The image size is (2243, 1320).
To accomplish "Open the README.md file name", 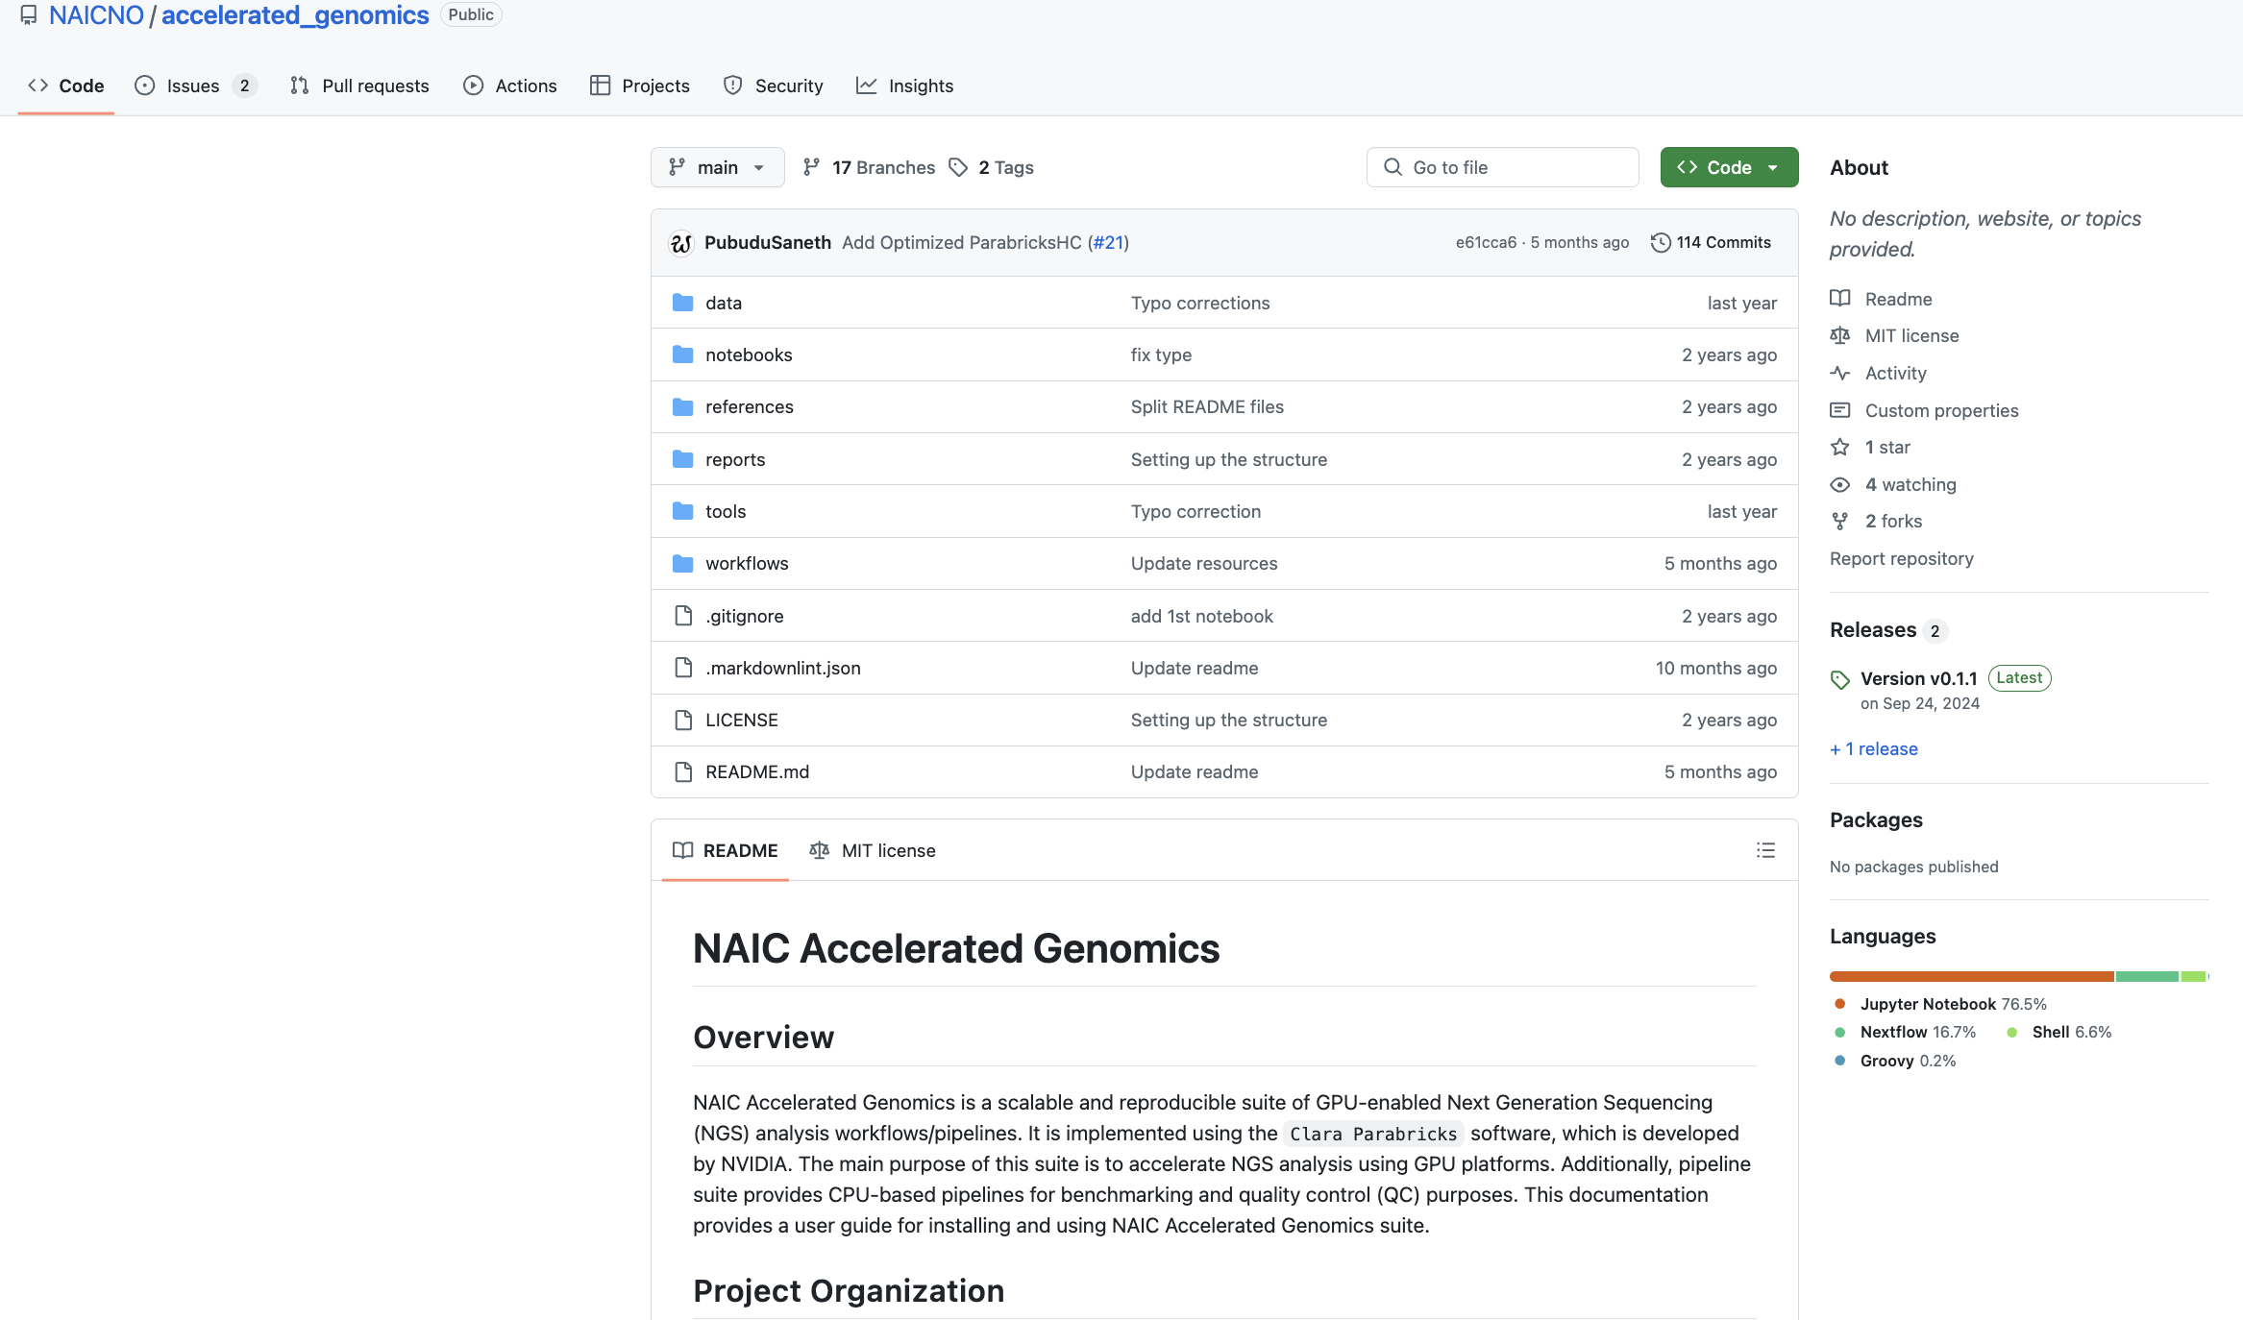I will pyautogui.click(x=757, y=771).
